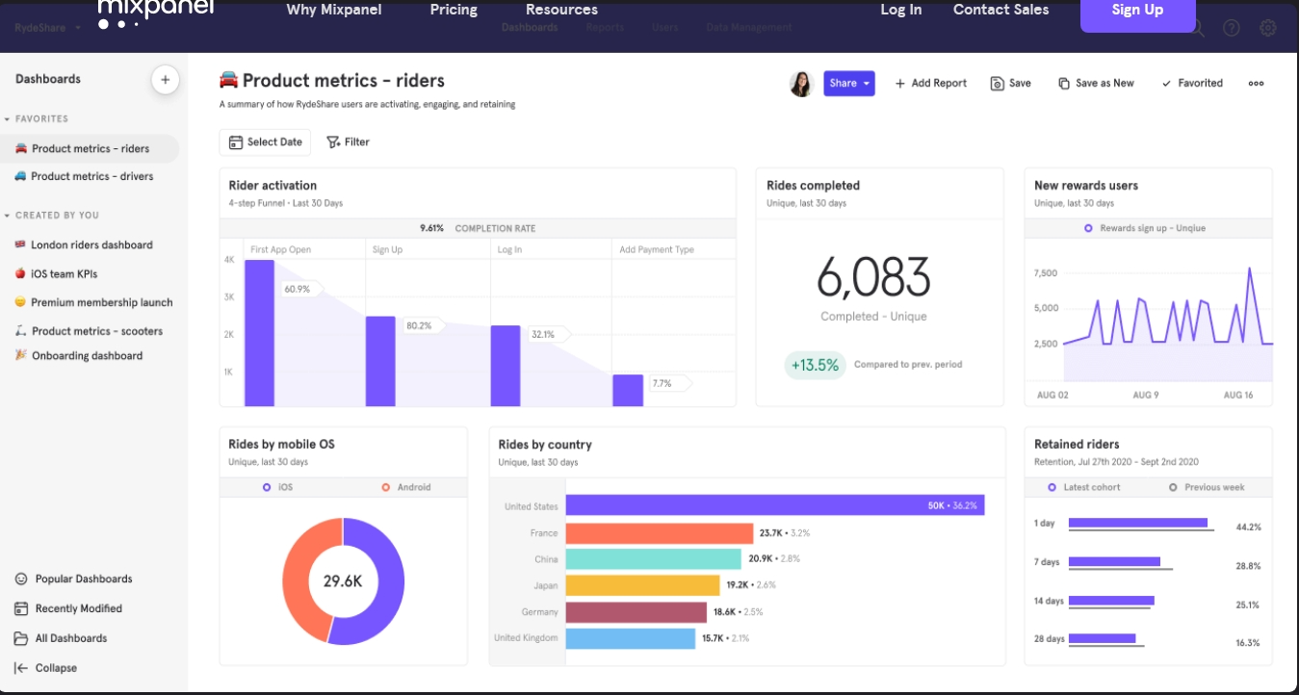Open the settings gear icon
1299x695 pixels.
tap(1268, 29)
